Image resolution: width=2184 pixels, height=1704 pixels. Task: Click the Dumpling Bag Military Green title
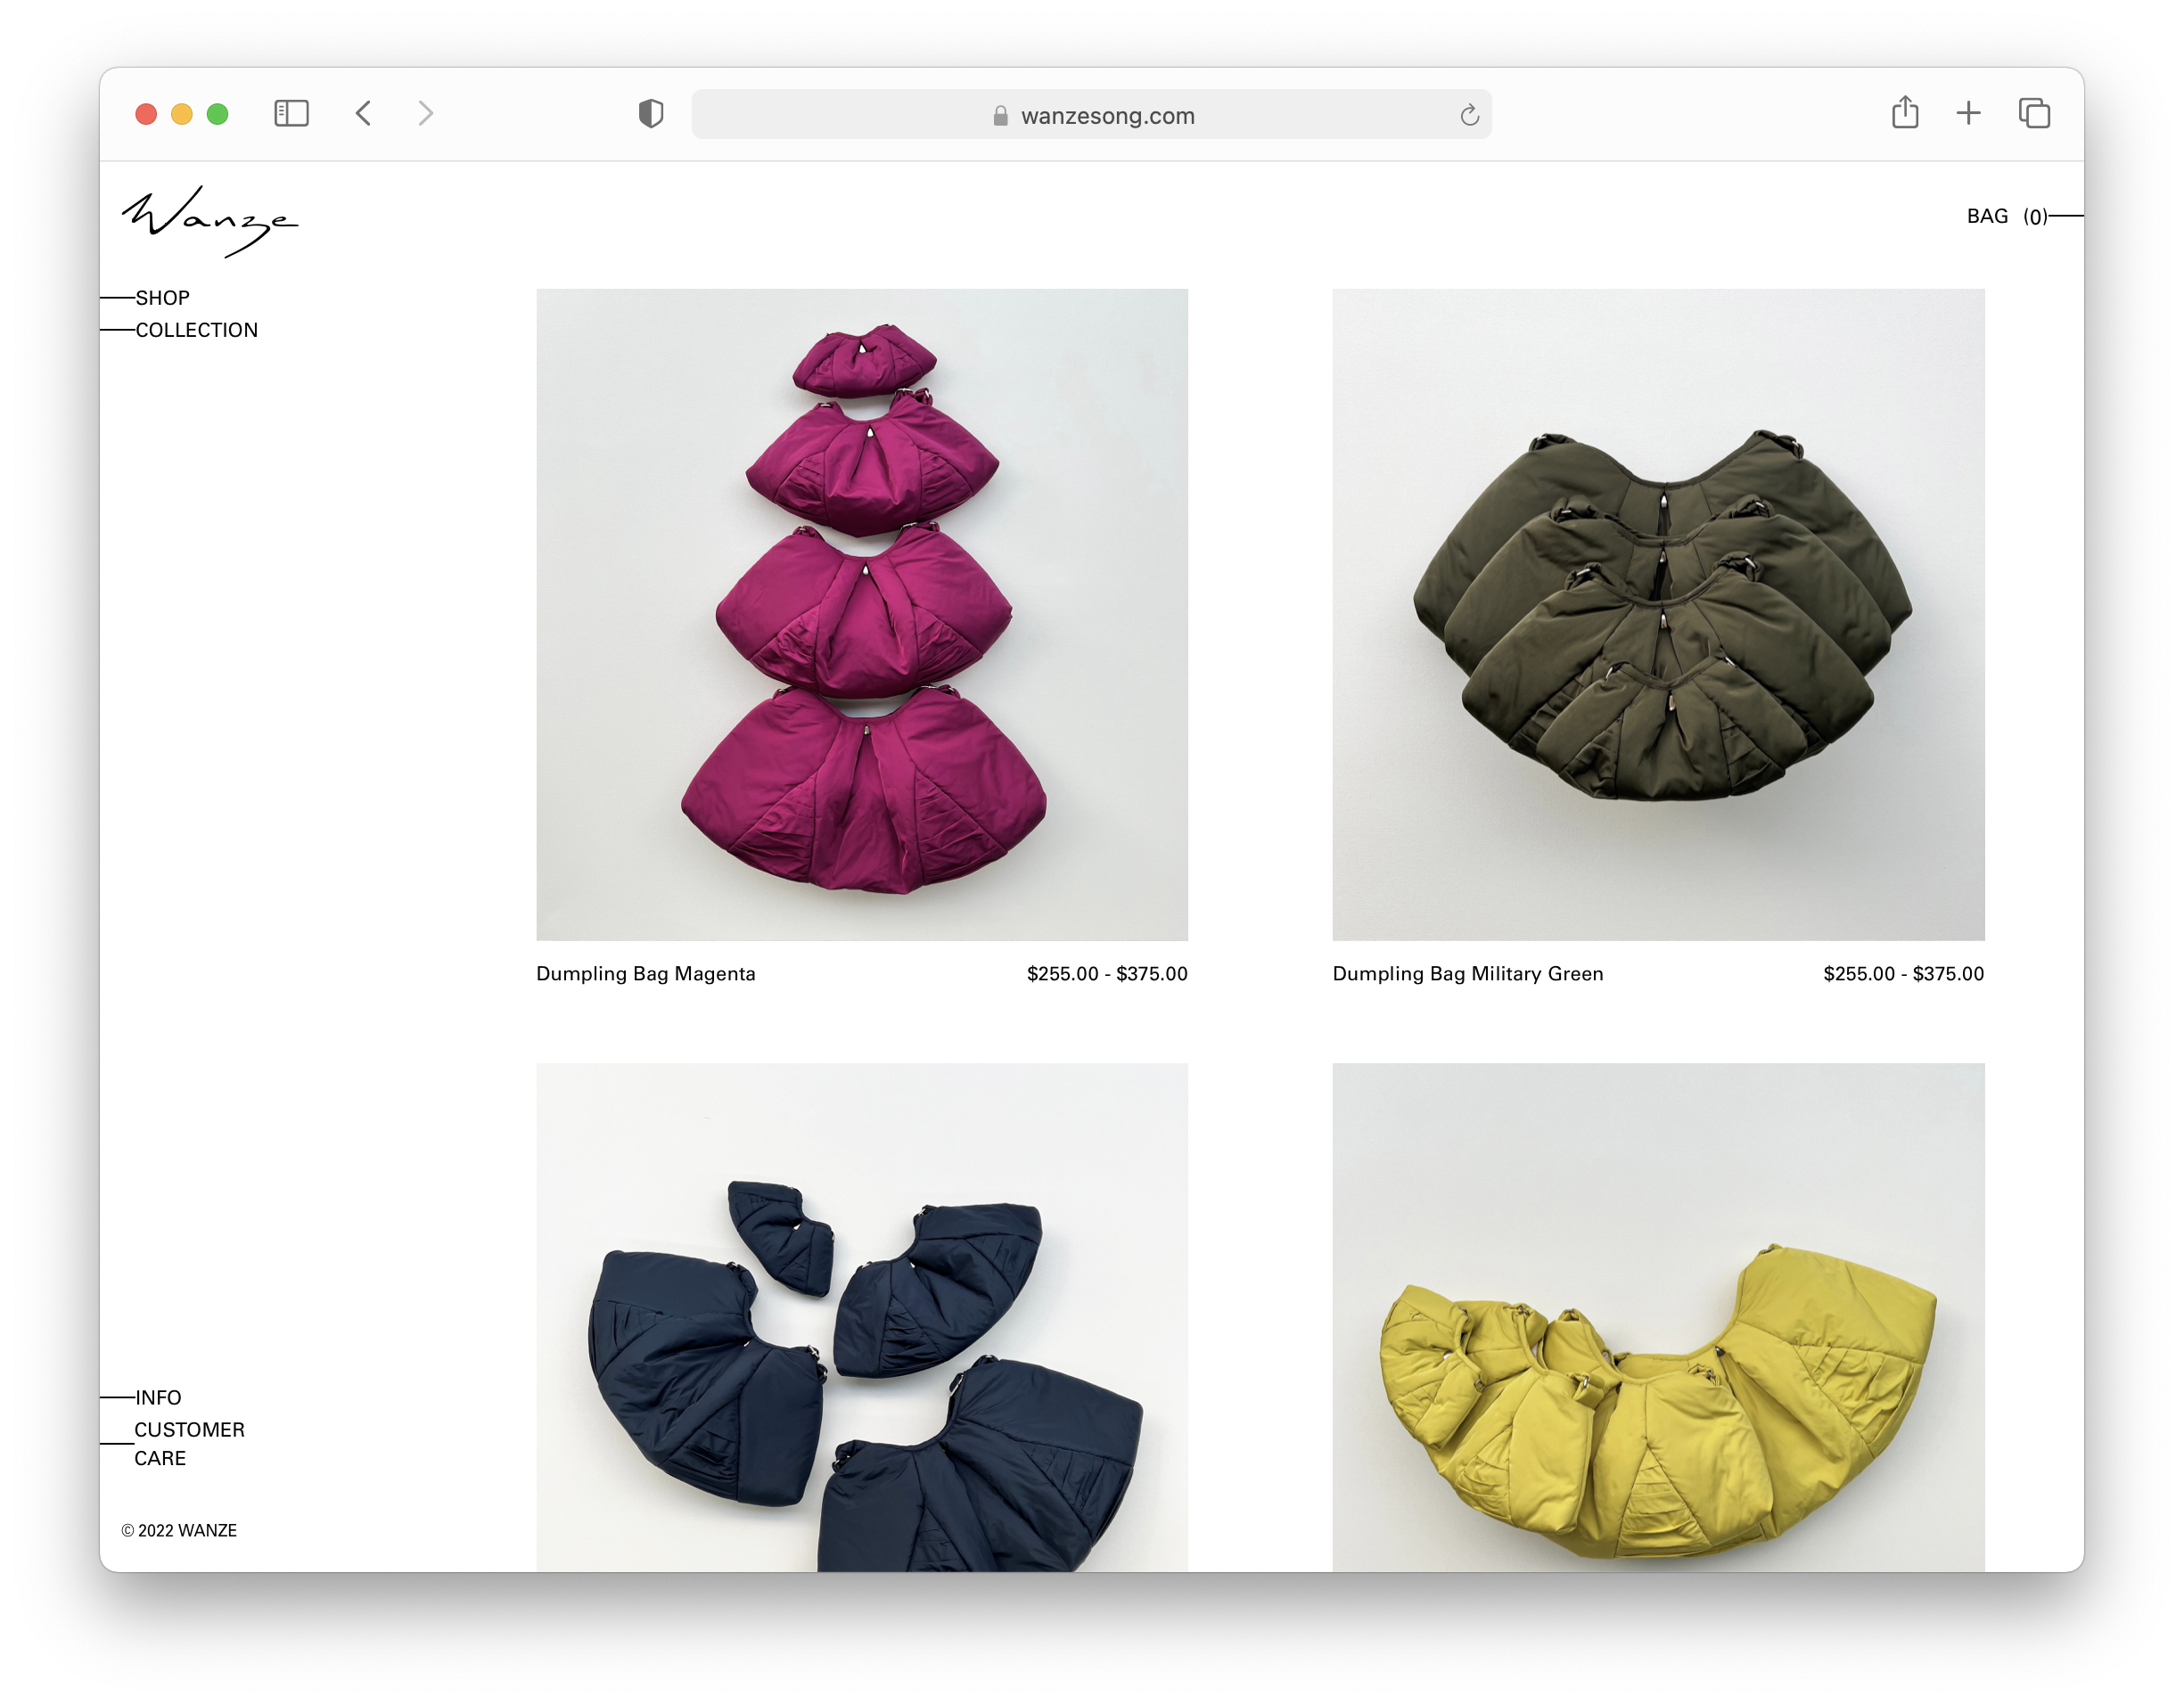tap(1467, 974)
